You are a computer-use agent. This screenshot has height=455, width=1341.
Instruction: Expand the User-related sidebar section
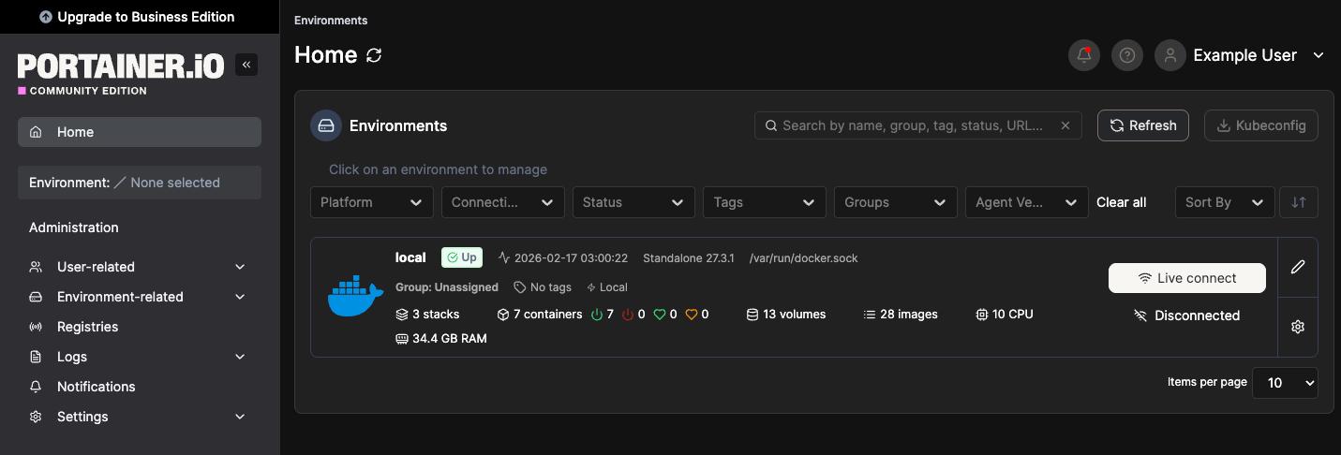point(138,267)
